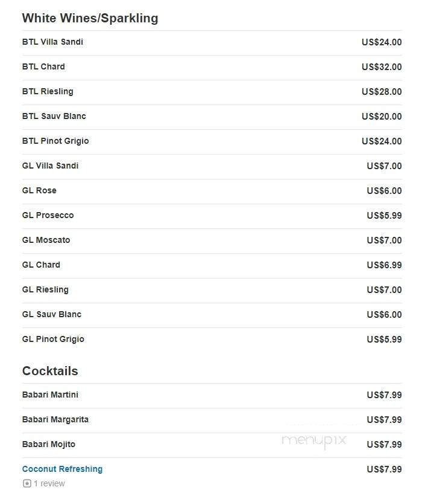
Task: Select GL Sauv Blanc
Action: pyautogui.click(x=52, y=315)
